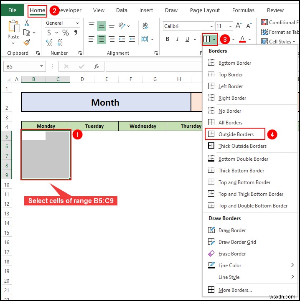The height and width of the screenshot is (301, 300).
Task: Switch to the Insert tab
Action: (x=146, y=10)
